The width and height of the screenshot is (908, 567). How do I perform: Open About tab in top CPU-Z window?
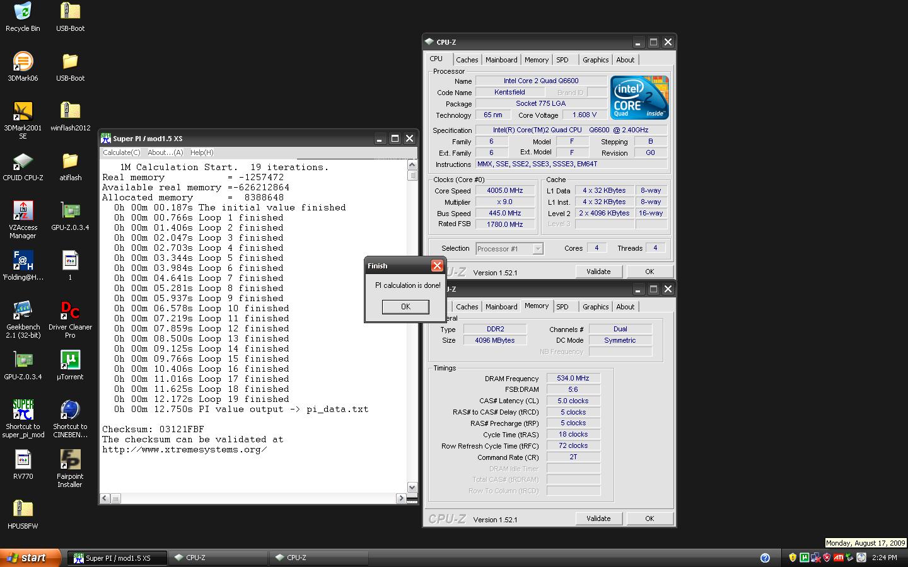point(626,60)
